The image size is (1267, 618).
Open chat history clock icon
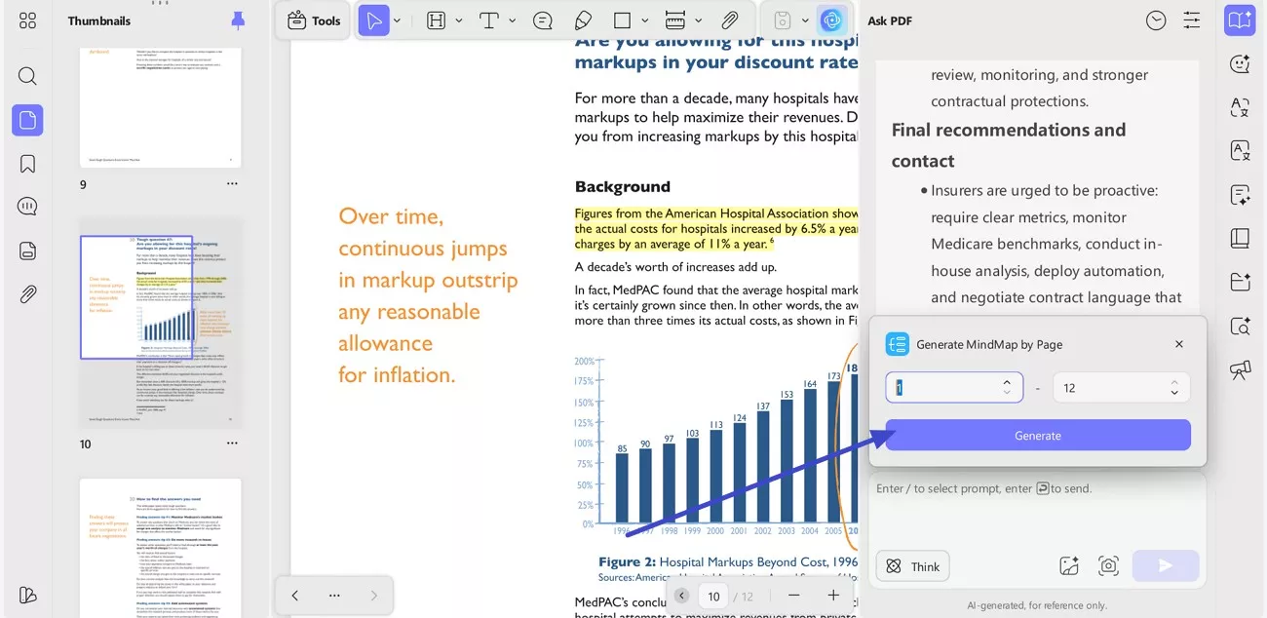[x=1156, y=20]
